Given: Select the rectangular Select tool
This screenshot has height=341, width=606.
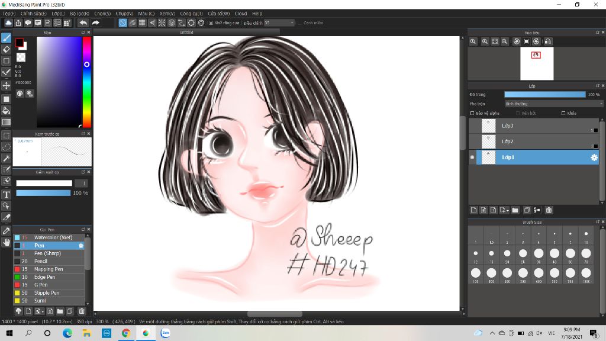Looking at the screenshot, I should (x=6, y=136).
